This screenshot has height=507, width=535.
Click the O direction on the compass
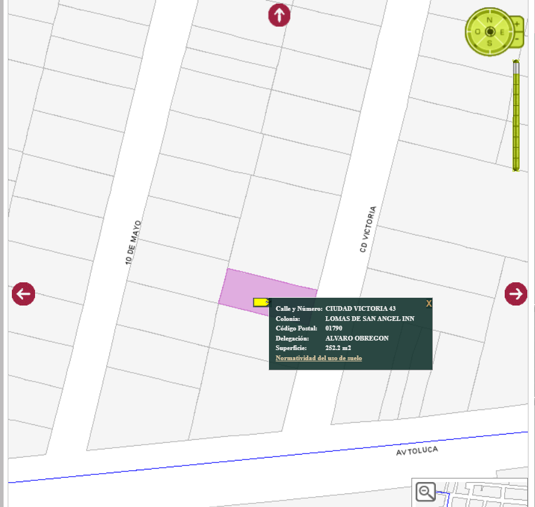coord(477,32)
